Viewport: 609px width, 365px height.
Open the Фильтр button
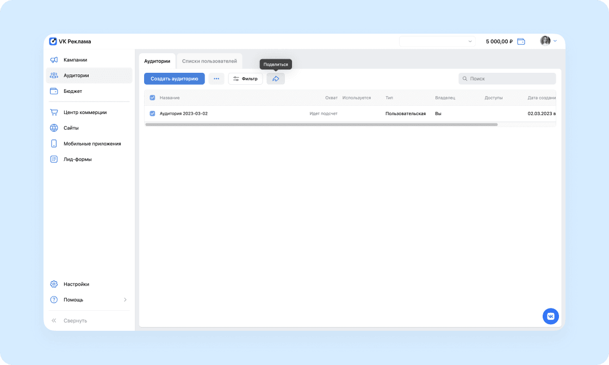(245, 79)
